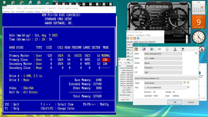
Task: Open the Display tab with color-bars monitor icon
Action: coord(144,49)
